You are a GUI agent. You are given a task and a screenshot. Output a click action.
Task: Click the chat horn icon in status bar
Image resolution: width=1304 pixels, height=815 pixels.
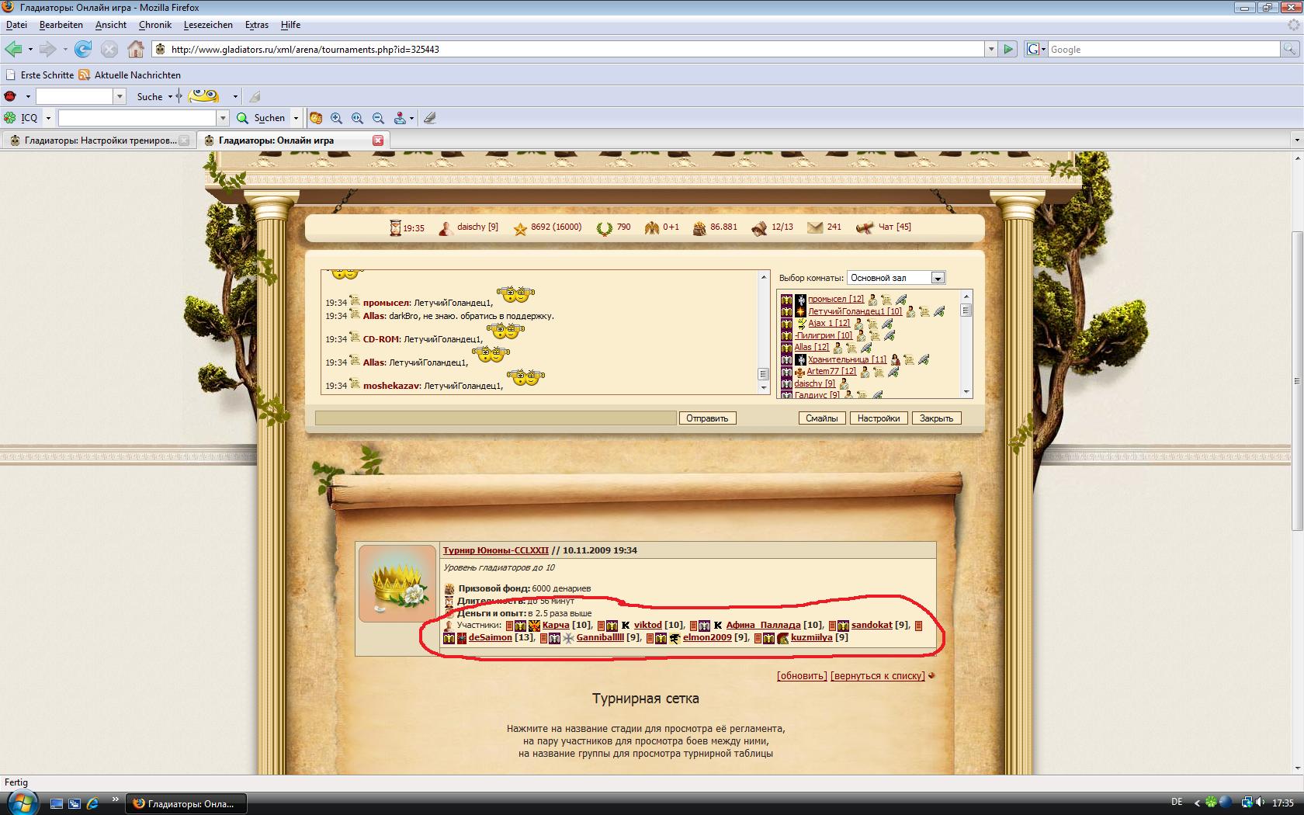(x=864, y=227)
